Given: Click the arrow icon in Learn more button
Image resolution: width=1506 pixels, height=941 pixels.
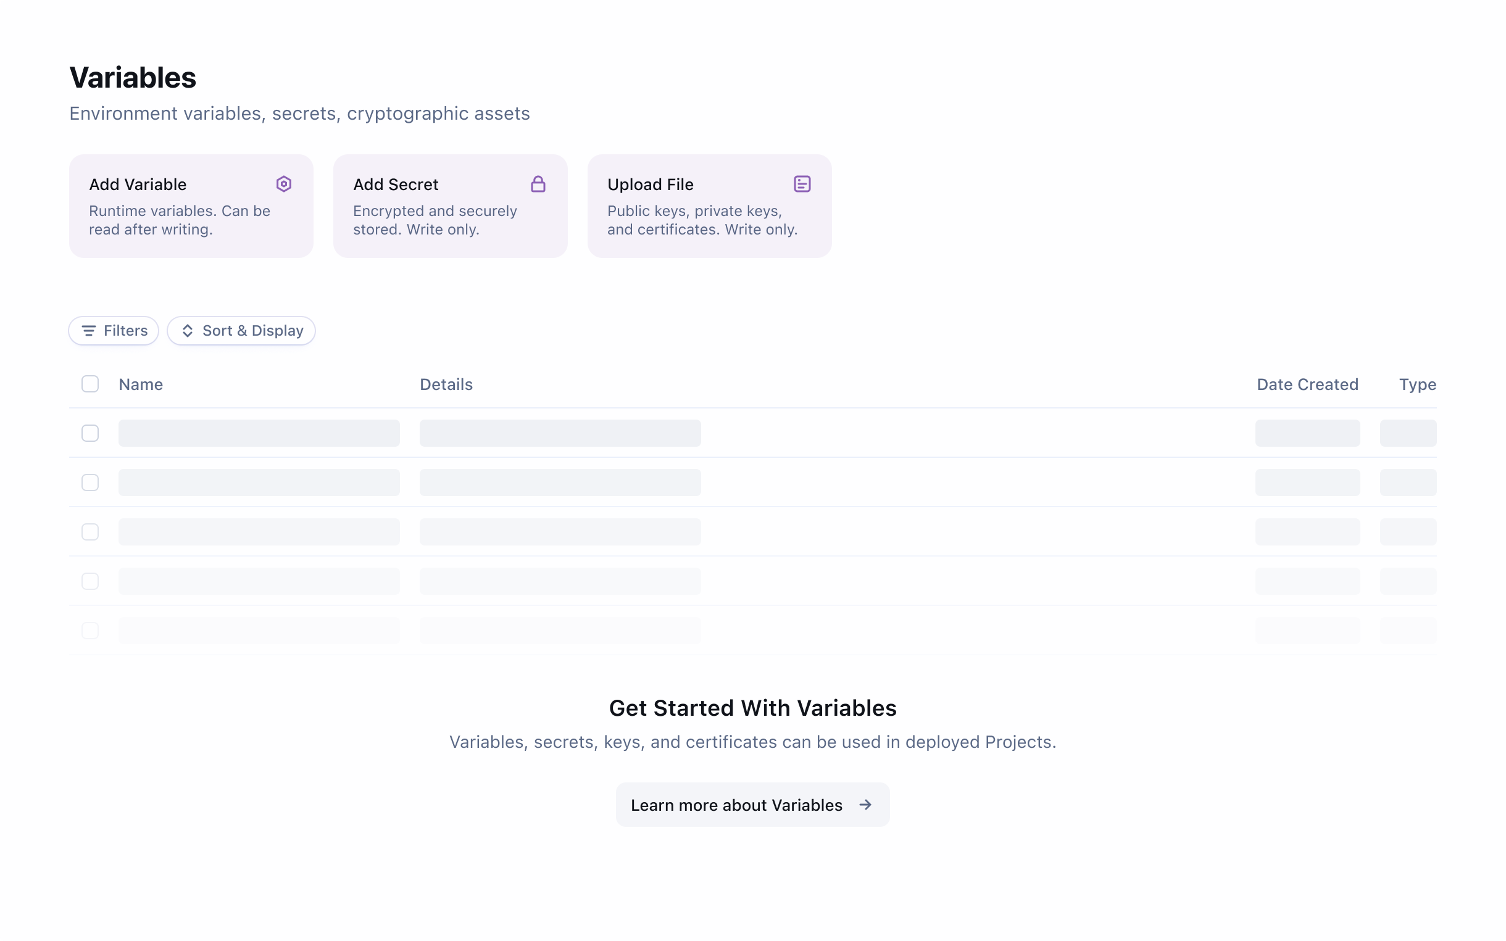Looking at the screenshot, I should pos(865,805).
